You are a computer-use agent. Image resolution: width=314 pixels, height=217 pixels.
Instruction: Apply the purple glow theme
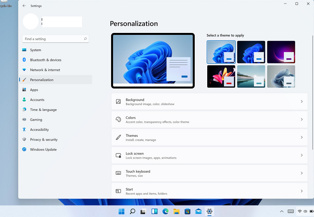pos(281,52)
